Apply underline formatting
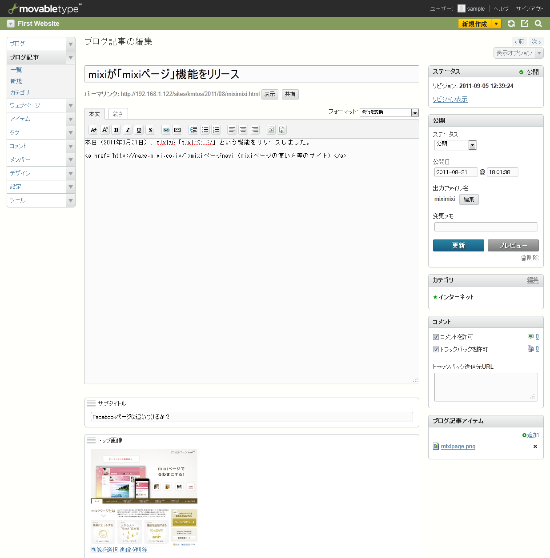Image resolution: width=550 pixels, height=558 pixels. click(139, 130)
